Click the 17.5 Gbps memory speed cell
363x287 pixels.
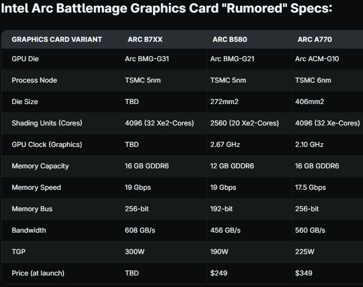coord(310,188)
